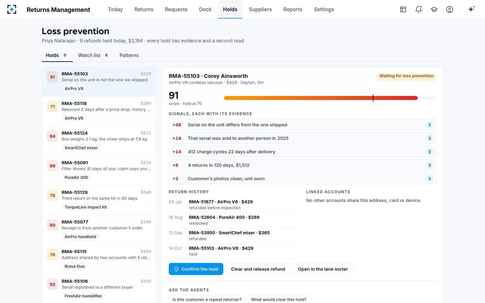The image size is (485, 303).
Task: Open hold RMA-55115 Brava Duo
Action: tap(99, 259)
